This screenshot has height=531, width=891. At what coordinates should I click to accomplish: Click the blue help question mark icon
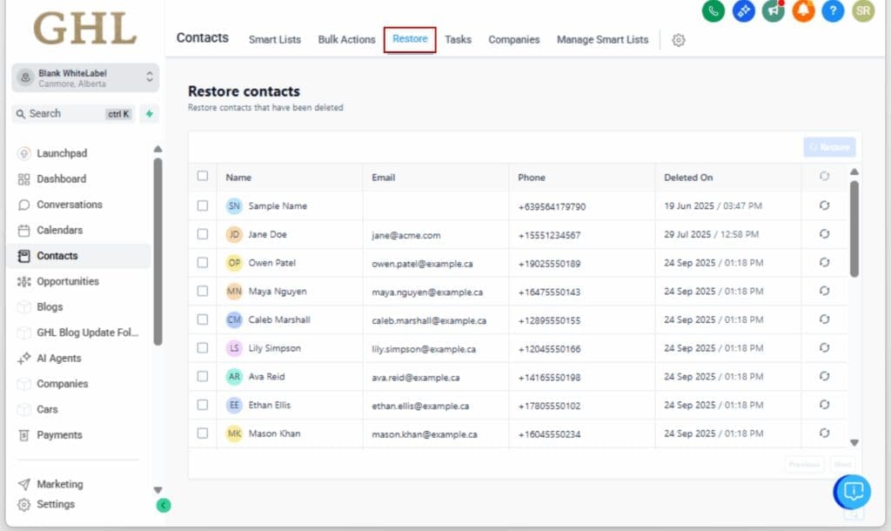pyautogui.click(x=833, y=11)
